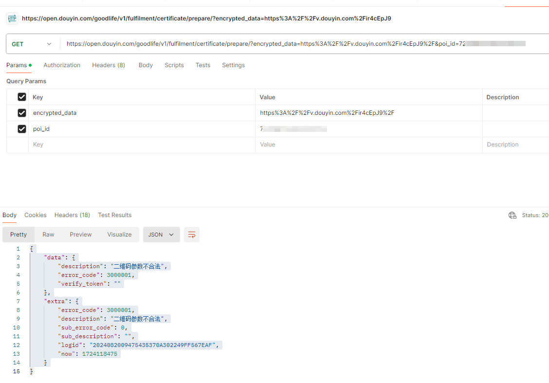Open the GET method dropdown

pyautogui.click(x=32, y=44)
